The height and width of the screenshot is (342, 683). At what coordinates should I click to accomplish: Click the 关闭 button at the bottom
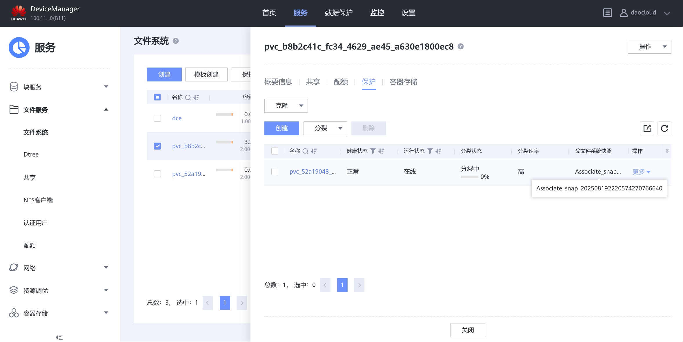click(x=468, y=330)
